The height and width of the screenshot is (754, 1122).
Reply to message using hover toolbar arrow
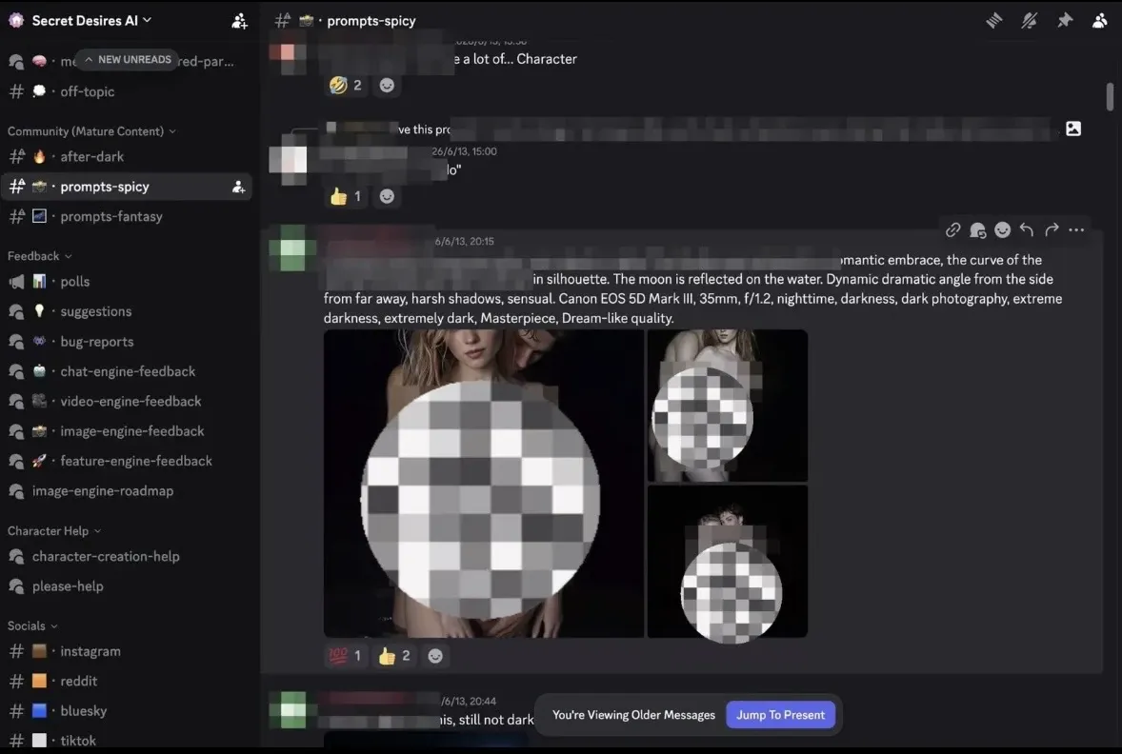tap(1027, 229)
